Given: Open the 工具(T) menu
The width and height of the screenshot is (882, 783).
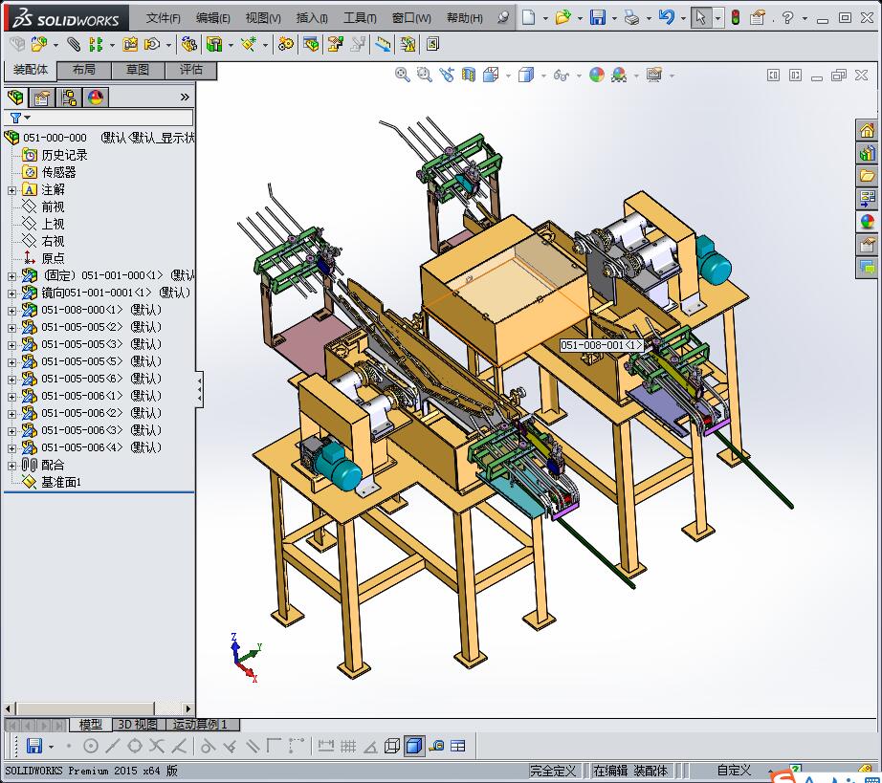Looking at the screenshot, I should click(x=360, y=18).
